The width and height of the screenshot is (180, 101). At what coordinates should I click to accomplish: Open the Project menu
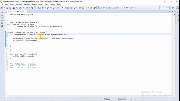pos(41,4)
